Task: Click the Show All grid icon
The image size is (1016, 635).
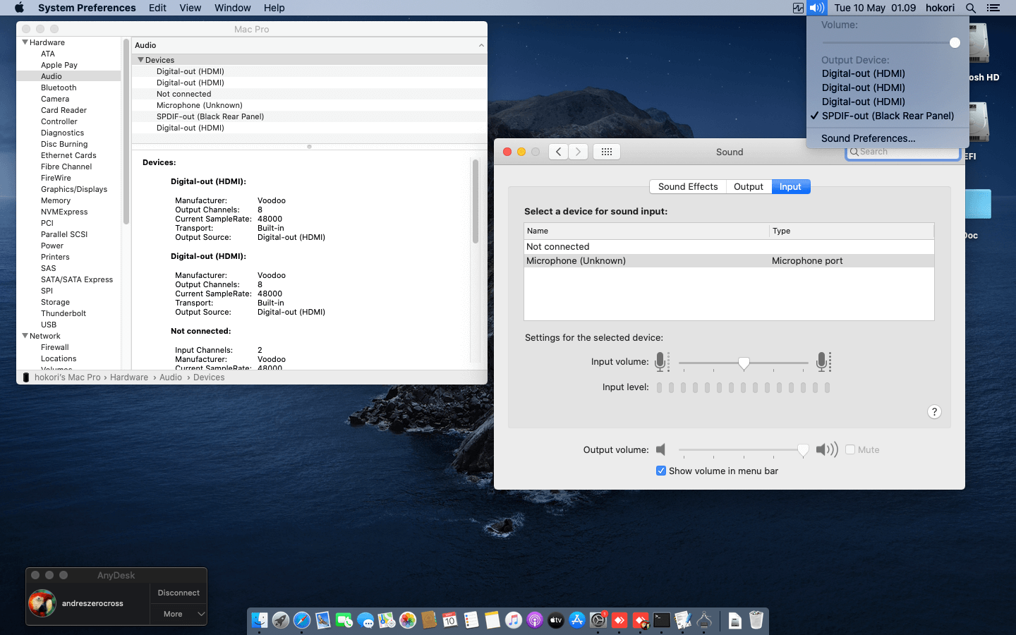Action: [606, 152]
